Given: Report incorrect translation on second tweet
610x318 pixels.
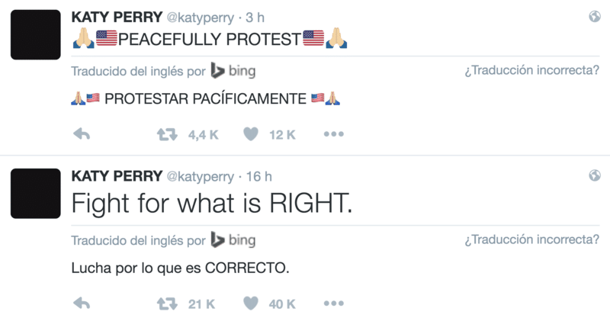Looking at the screenshot, I should [x=531, y=239].
